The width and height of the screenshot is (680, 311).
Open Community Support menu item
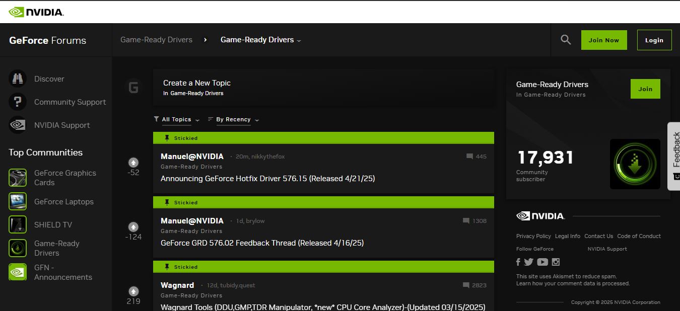point(70,102)
